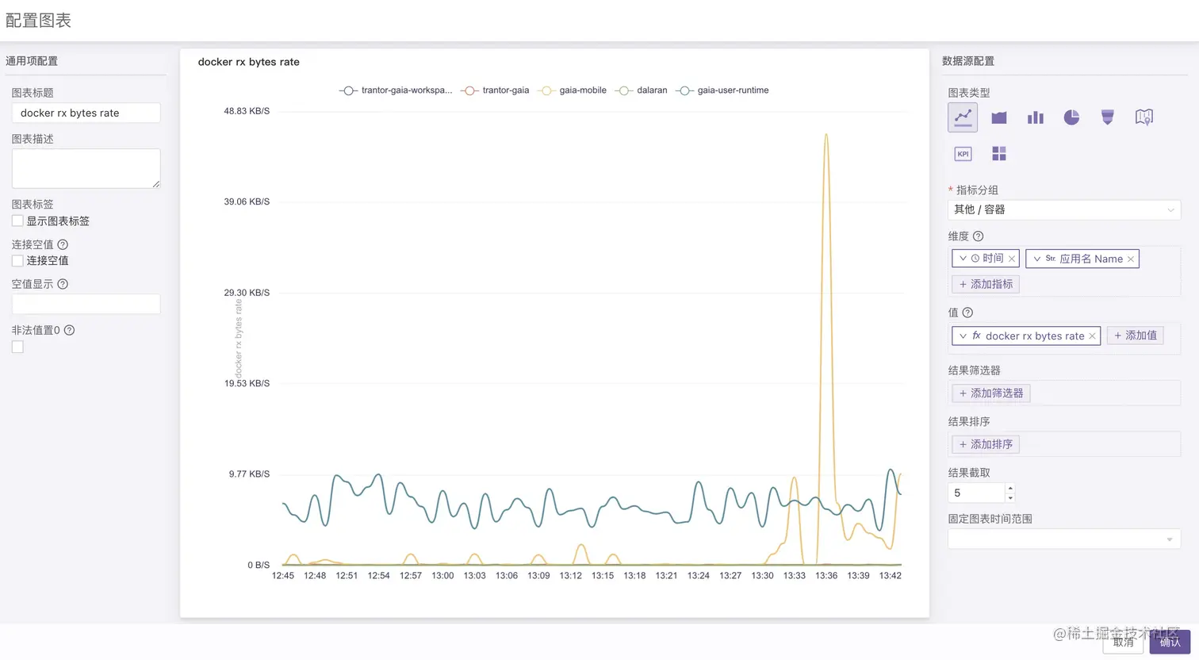Viewport: 1199px width, 660px height.
Task: Open the 指标分组 dropdown
Action: pyautogui.click(x=1064, y=209)
